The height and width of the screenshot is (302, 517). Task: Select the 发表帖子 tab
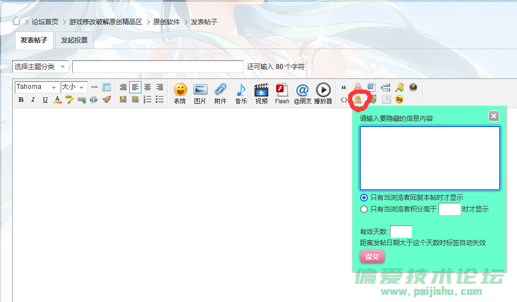click(x=34, y=40)
